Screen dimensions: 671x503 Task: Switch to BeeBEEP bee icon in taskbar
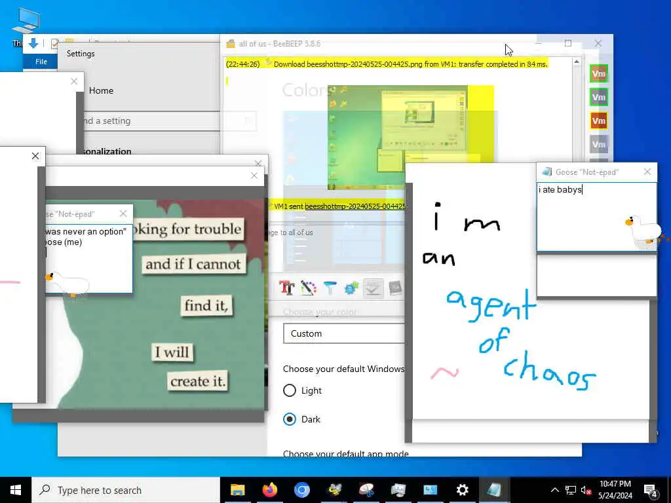(334, 490)
